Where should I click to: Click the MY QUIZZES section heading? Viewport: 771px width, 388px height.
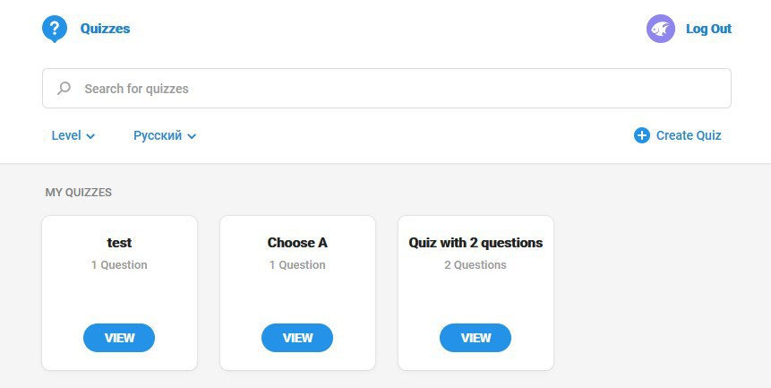pos(79,193)
